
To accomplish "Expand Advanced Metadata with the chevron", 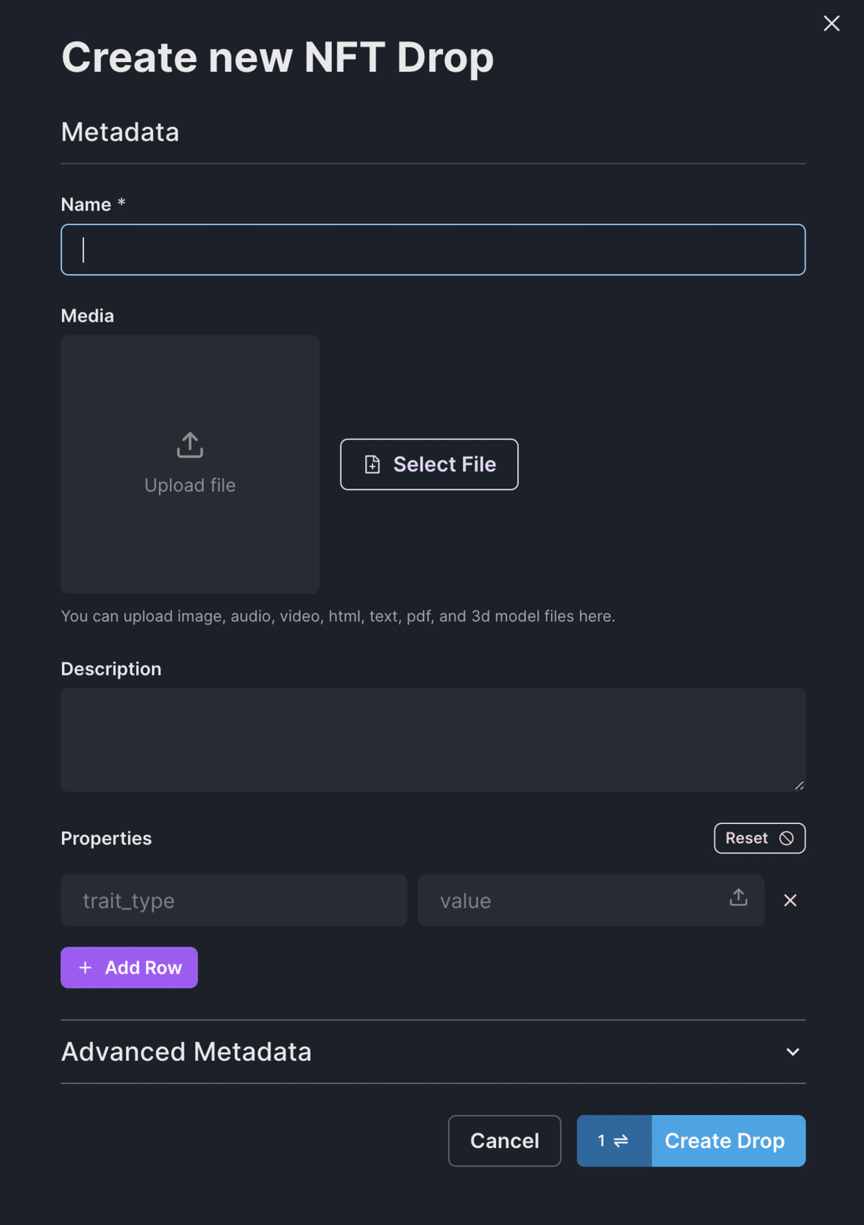I will 793,1052.
